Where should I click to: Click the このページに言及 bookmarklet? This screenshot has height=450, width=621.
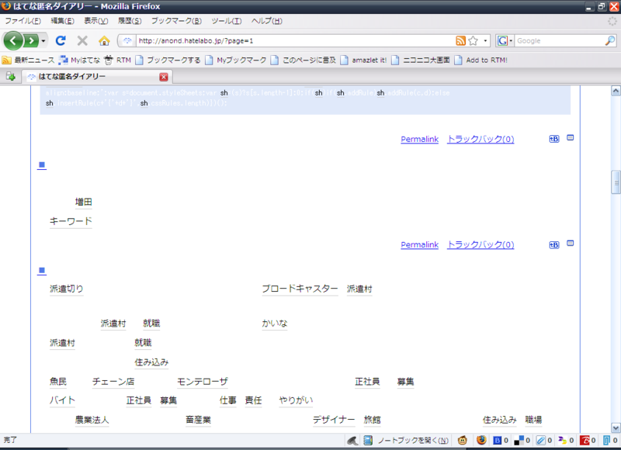(304, 61)
